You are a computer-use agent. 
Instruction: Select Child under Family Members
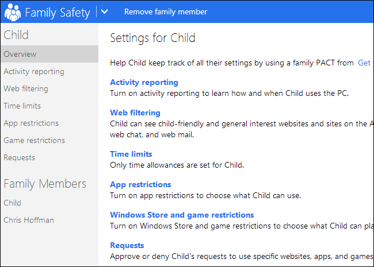tap(13, 203)
